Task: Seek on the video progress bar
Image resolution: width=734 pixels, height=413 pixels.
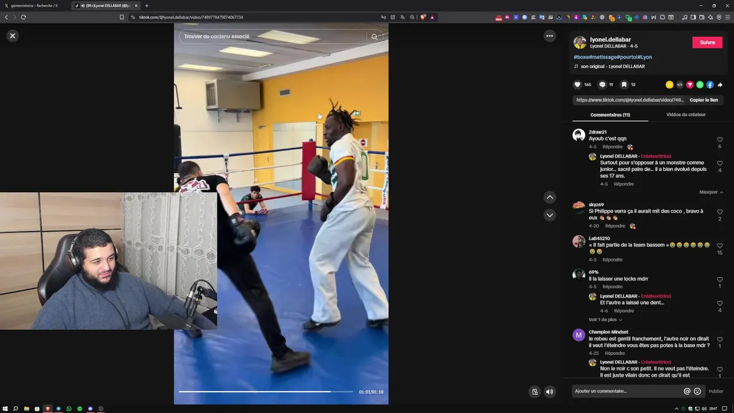Action: pyautogui.click(x=266, y=392)
